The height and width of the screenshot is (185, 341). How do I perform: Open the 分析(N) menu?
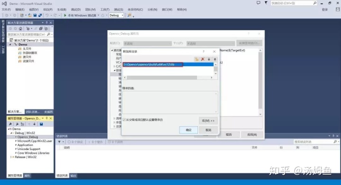152,9
